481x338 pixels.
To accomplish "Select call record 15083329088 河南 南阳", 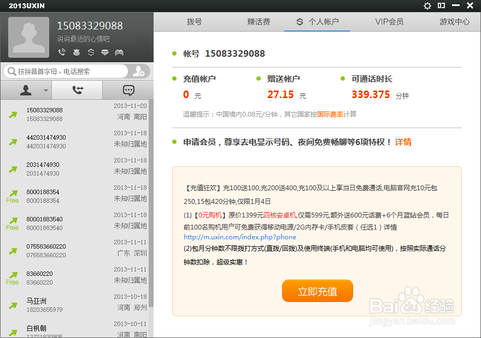I will 74,113.
